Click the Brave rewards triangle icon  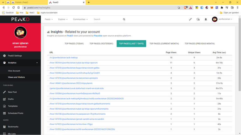(x=190, y=7)
